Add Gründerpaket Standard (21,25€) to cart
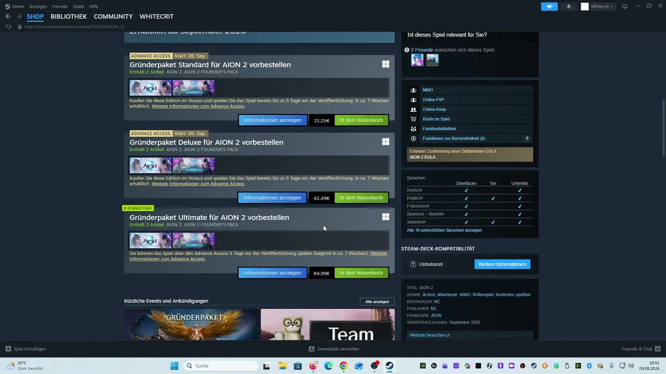The height and width of the screenshot is (374, 666). click(361, 120)
